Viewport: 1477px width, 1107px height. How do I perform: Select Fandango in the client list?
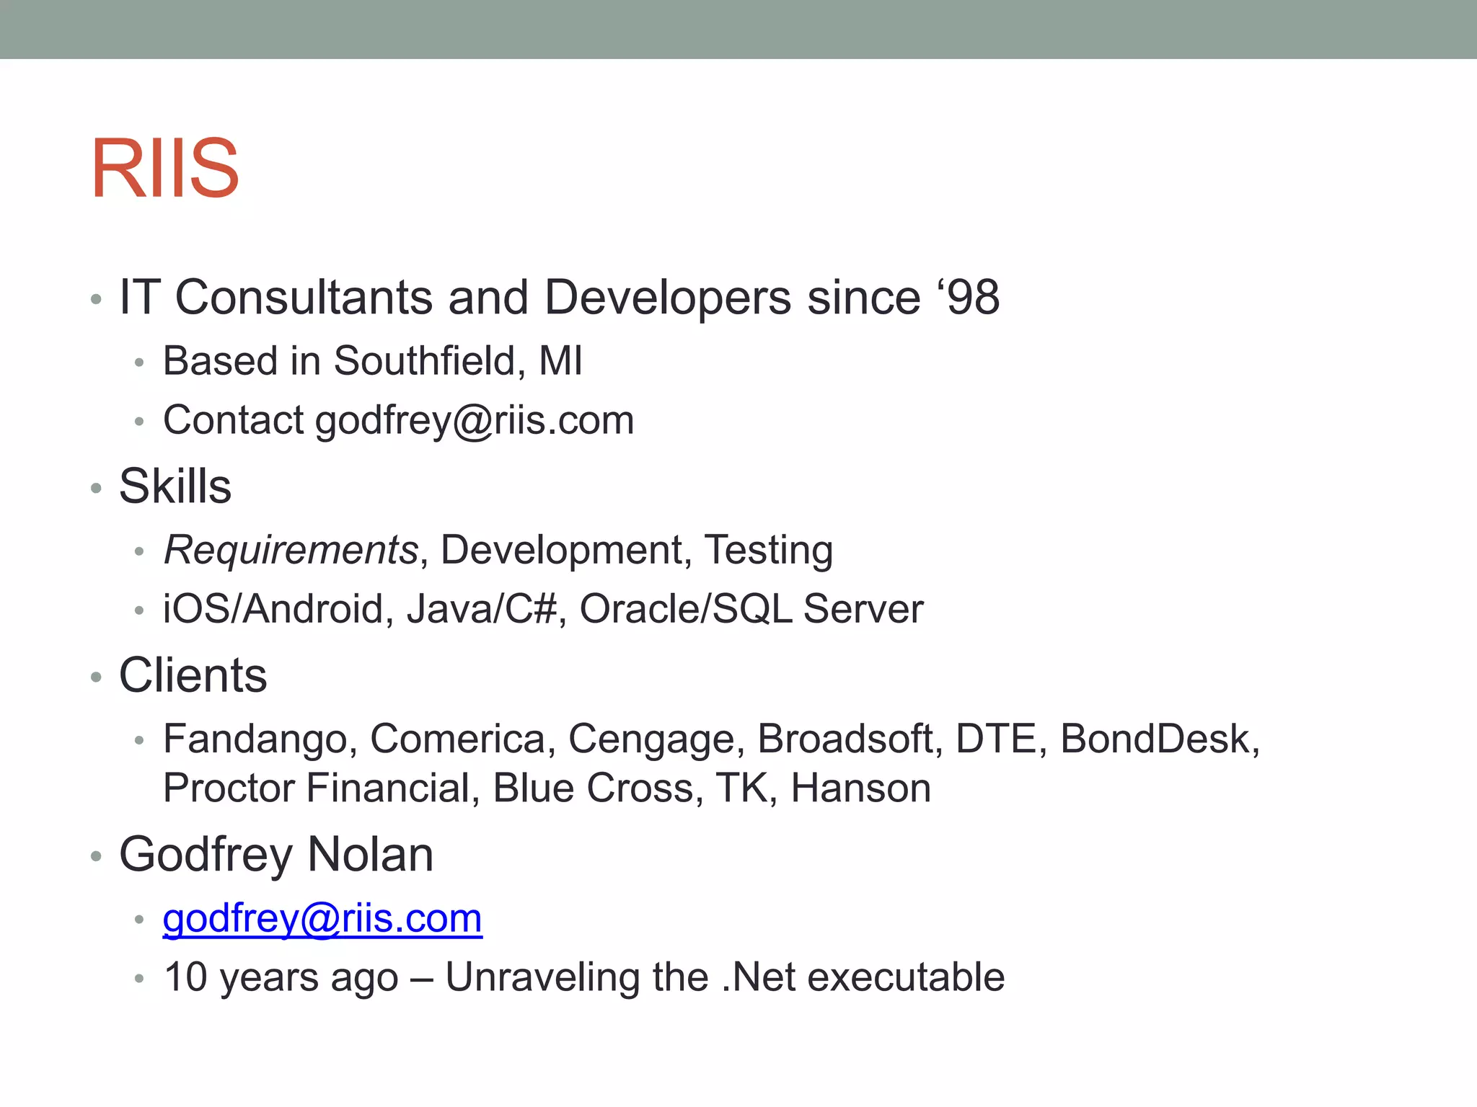pyautogui.click(x=255, y=739)
